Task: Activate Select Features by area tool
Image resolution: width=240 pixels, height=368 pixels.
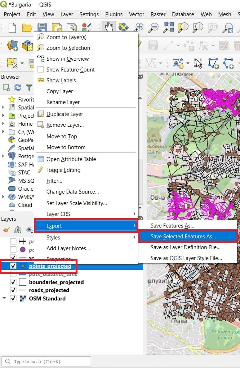Action: click(12, 63)
